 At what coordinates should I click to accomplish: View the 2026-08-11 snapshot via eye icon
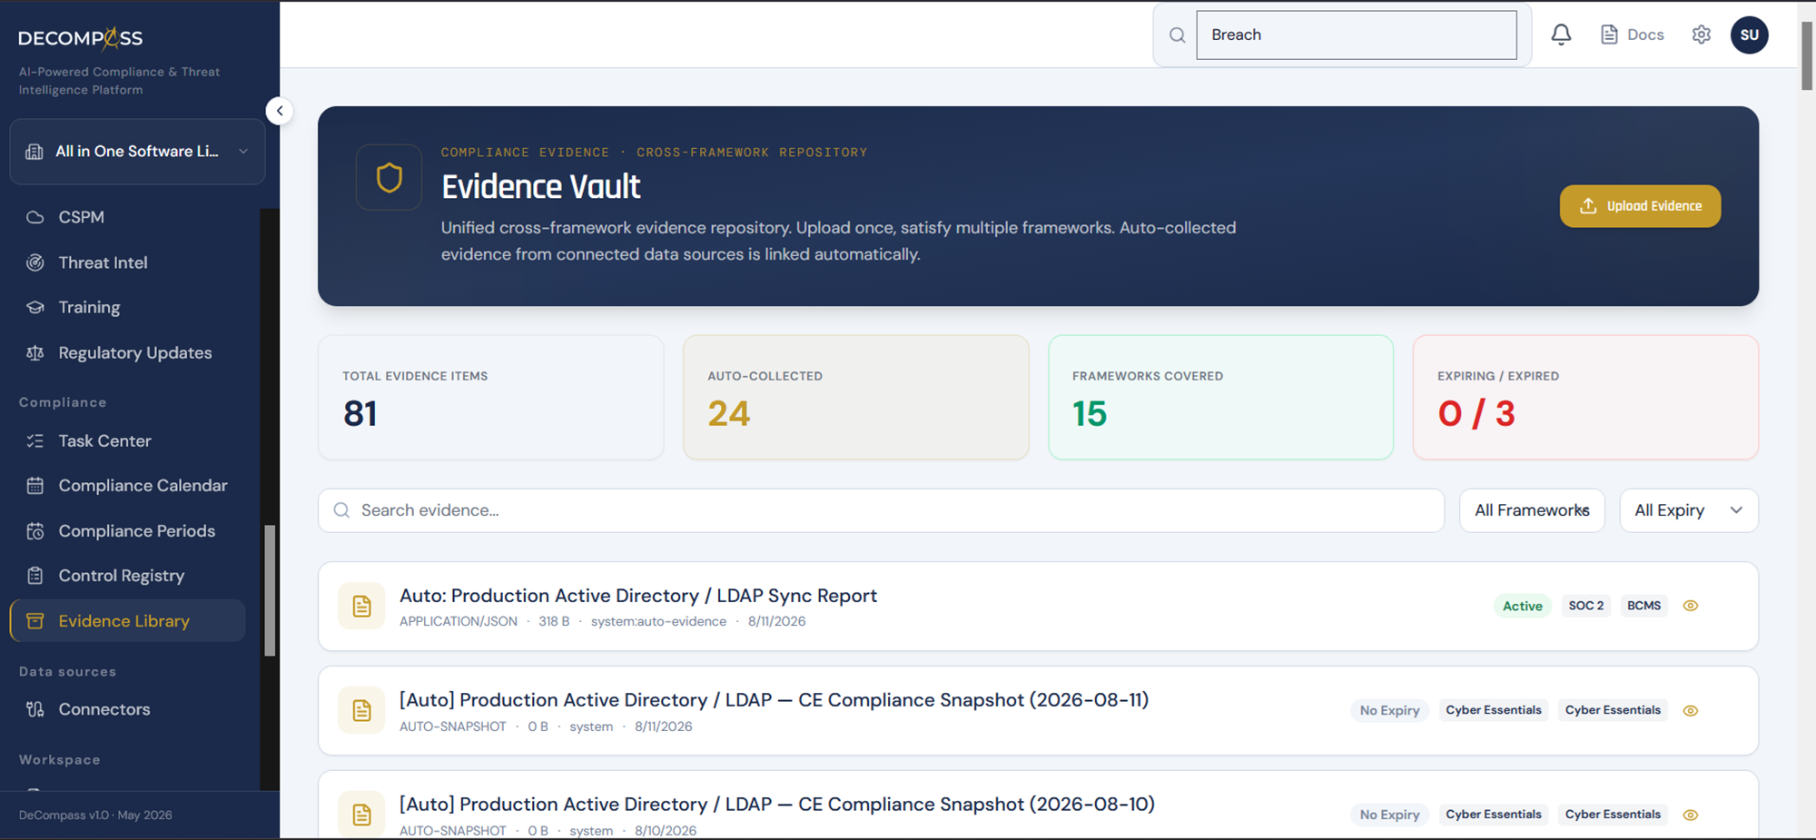[x=1690, y=710]
